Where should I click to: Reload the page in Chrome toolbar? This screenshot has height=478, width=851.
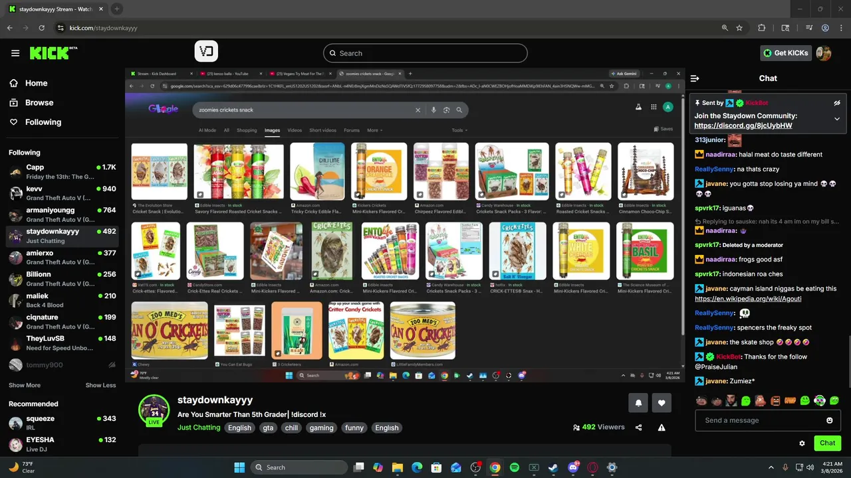coord(42,28)
